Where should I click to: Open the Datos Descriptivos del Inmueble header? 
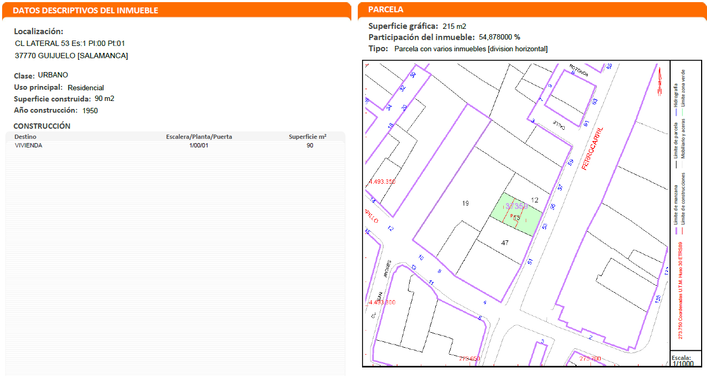click(x=85, y=10)
